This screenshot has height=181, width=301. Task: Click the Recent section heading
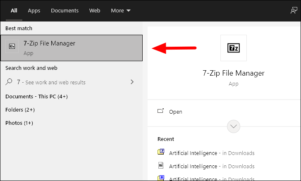coord(166,139)
